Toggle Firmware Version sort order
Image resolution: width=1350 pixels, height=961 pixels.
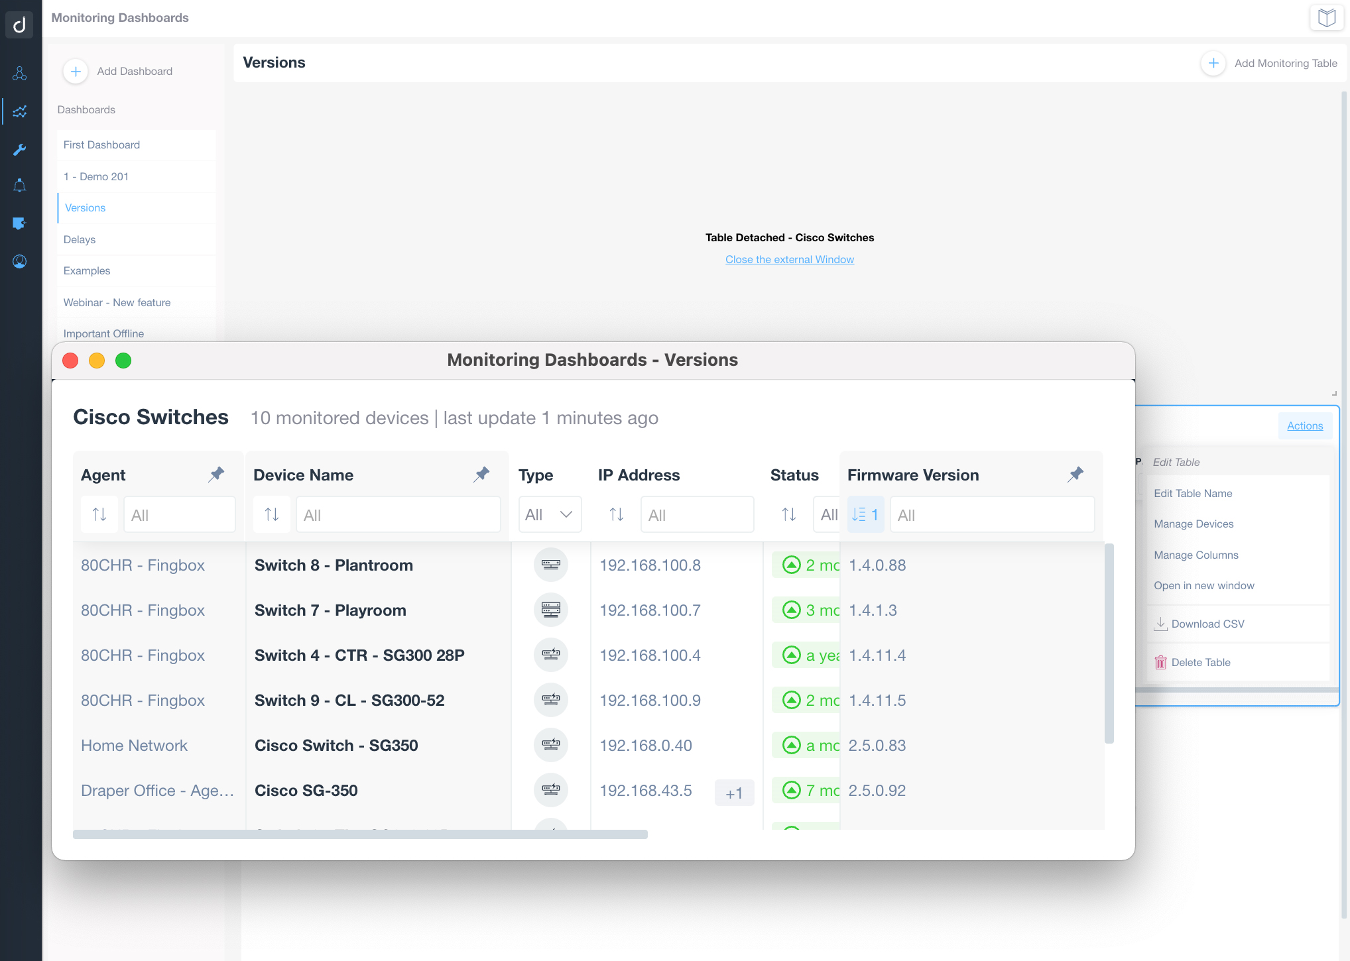[x=865, y=514]
